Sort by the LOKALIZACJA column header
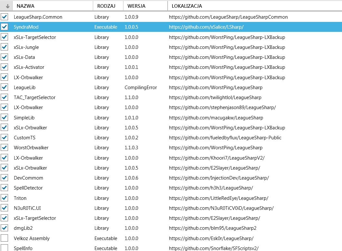The width and height of the screenshot is (342, 251). click(255, 6)
